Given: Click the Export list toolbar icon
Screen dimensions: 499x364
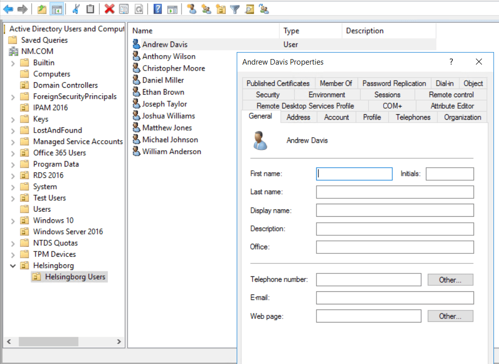Looking at the screenshot, I should point(173,9).
